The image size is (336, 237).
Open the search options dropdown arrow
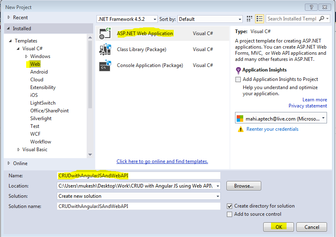pyautogui.click(x=327, y=19)
